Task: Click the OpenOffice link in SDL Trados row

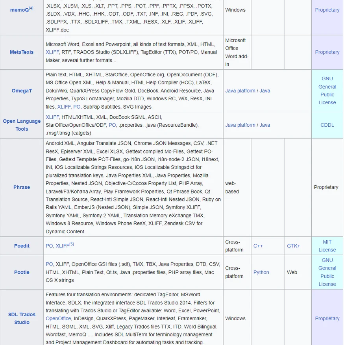Action: coord(58,318)
